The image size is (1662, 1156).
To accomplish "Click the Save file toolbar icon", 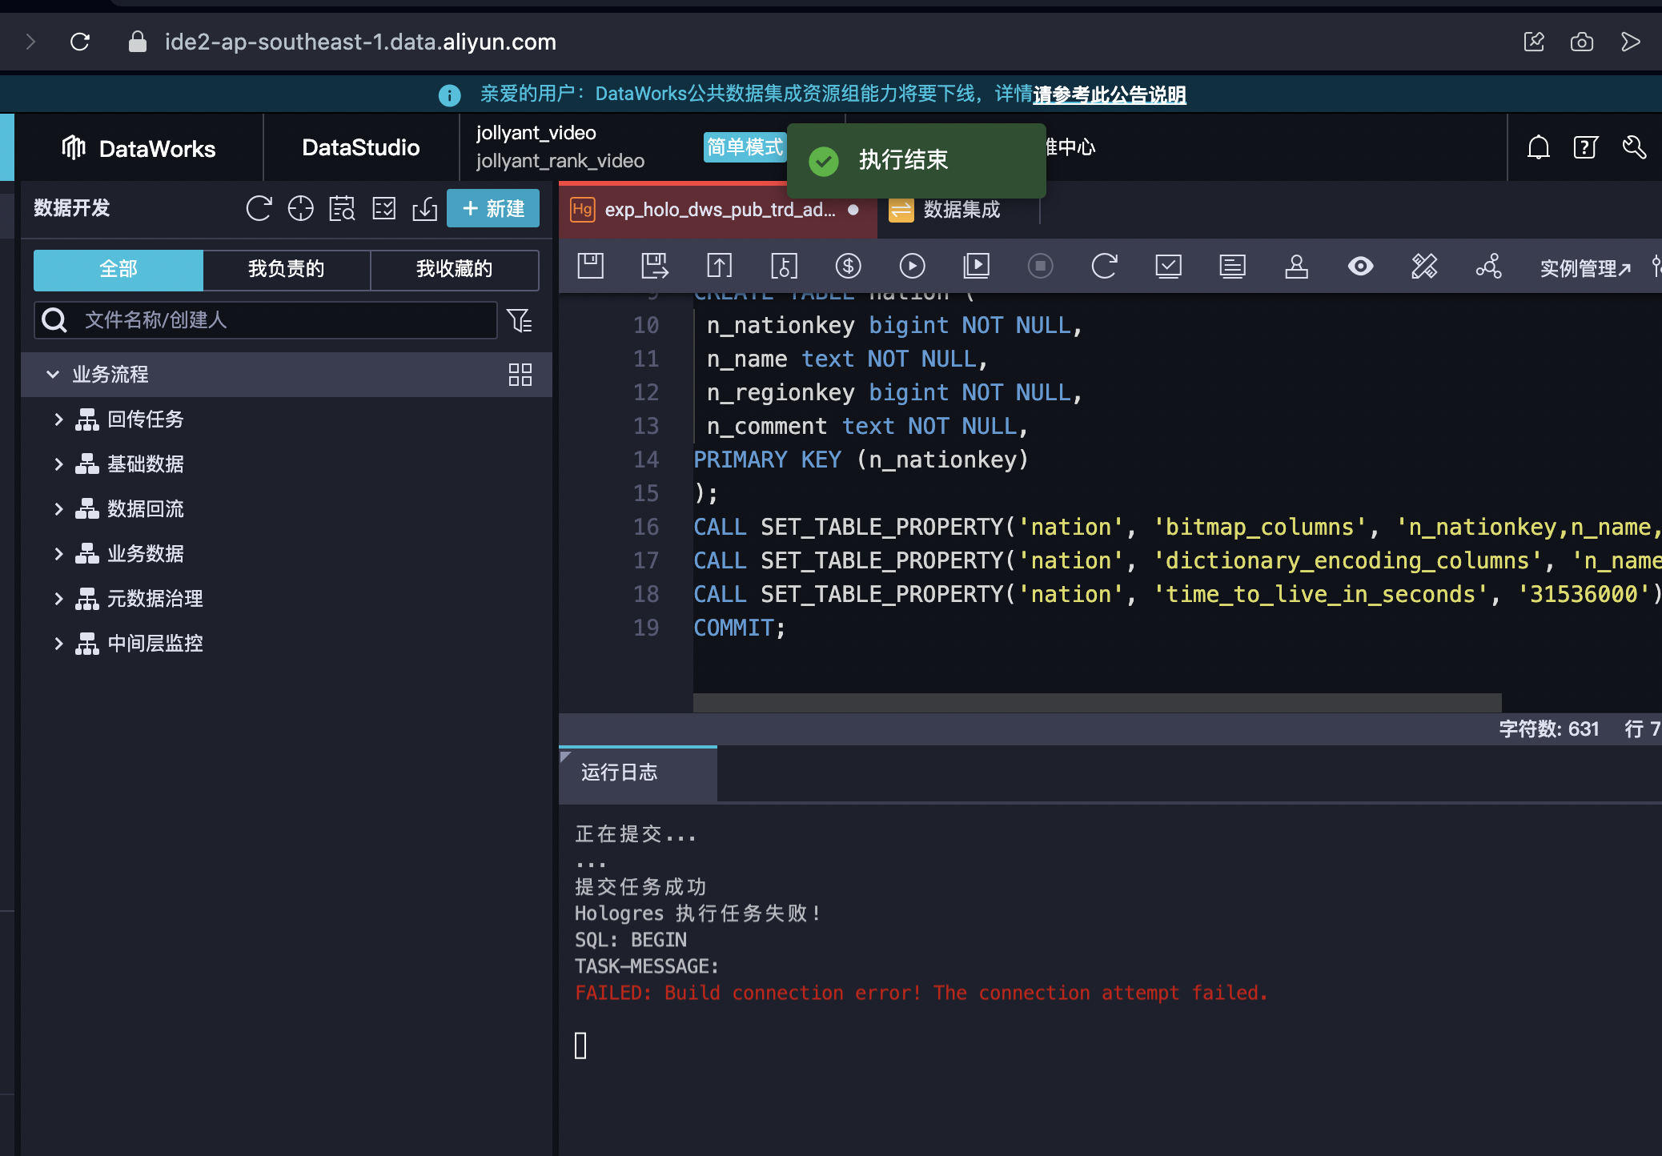I will [591, 266].
